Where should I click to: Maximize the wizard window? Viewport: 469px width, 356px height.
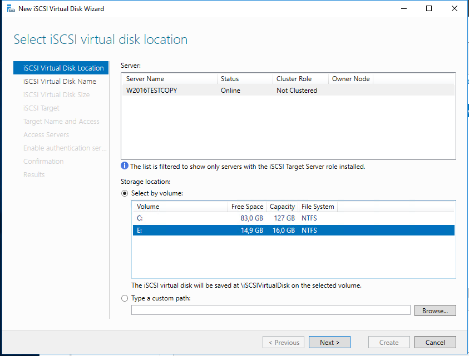pyautogui.click(x=429, y=9)
